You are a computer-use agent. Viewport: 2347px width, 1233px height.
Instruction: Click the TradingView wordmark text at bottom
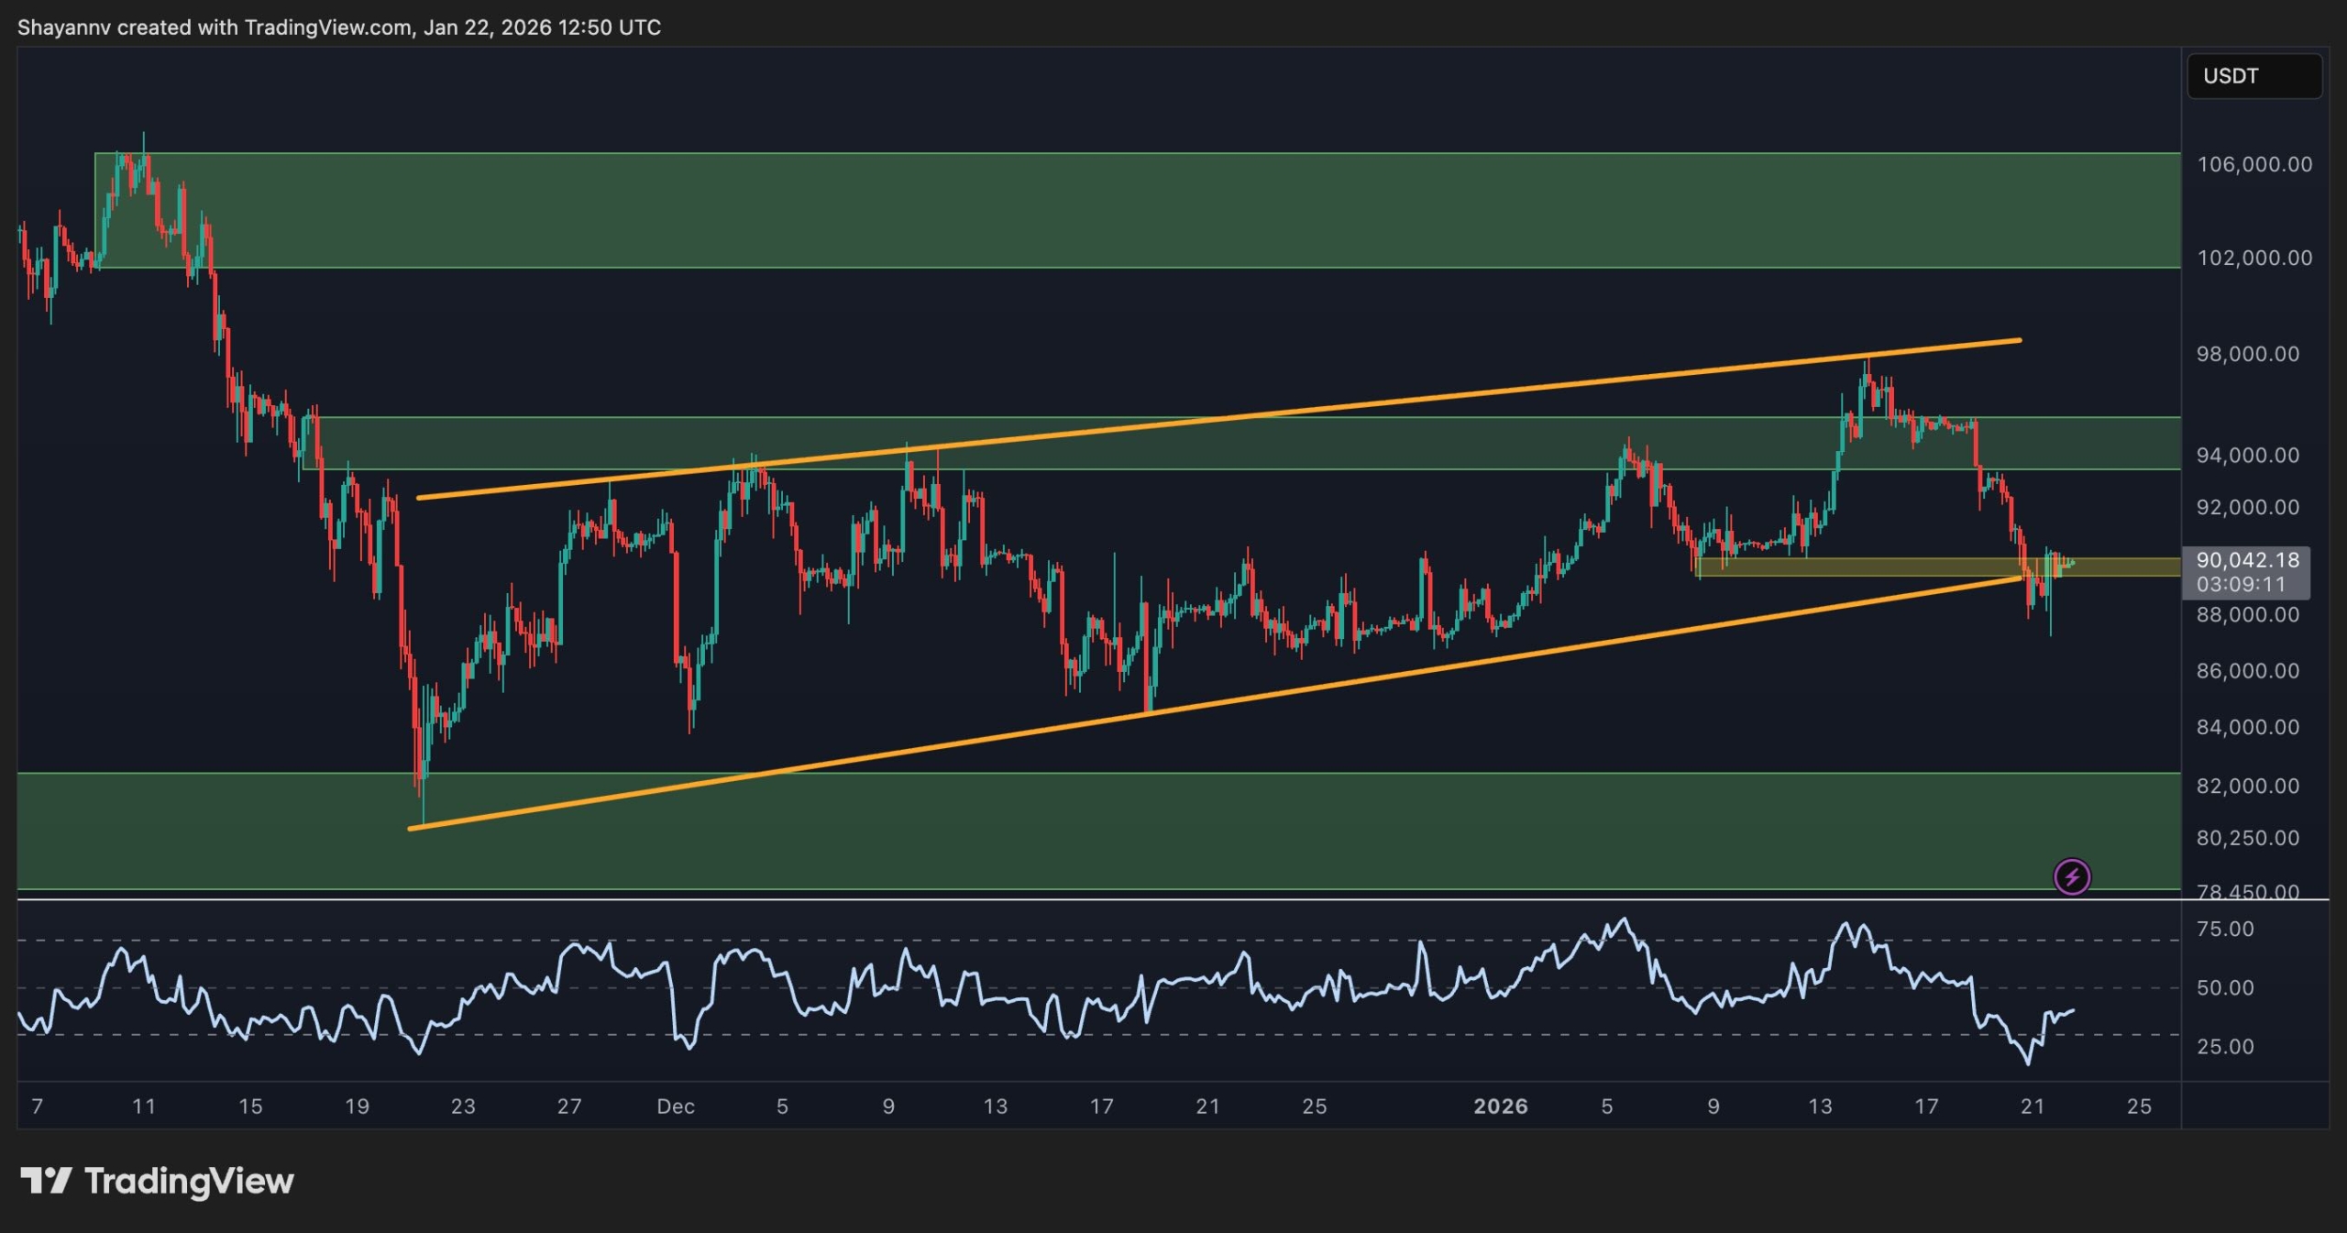tap(189, 1181)
